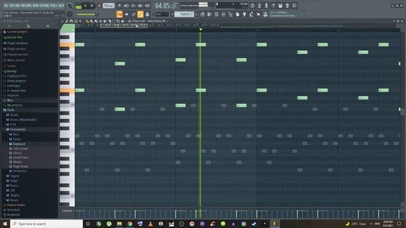This screenshot has height=228, width=406.
Task: Select the zoom tool in the piano roll
Action: tap(119, 21)
